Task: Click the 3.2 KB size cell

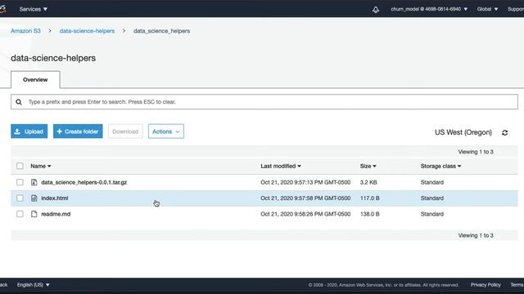Action: [368, 182]
